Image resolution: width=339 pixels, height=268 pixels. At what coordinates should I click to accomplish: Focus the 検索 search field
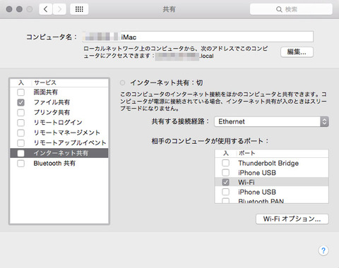pyautogui.click(x=291, y=9)
